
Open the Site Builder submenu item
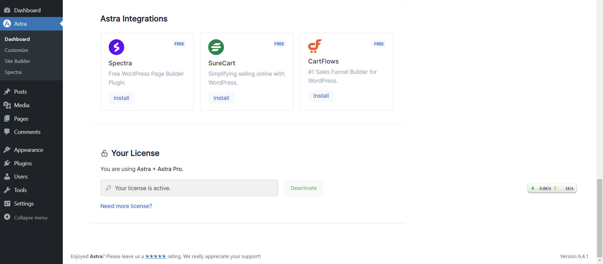click(17, 61)
